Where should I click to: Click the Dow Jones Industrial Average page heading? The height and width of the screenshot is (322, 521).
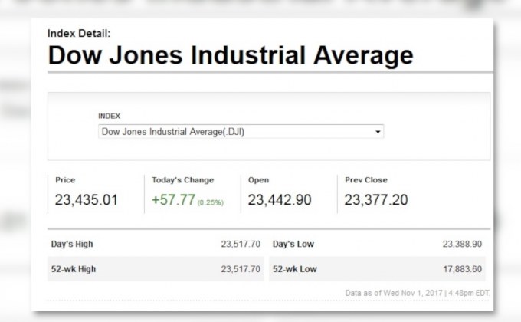tap(230, 55)
